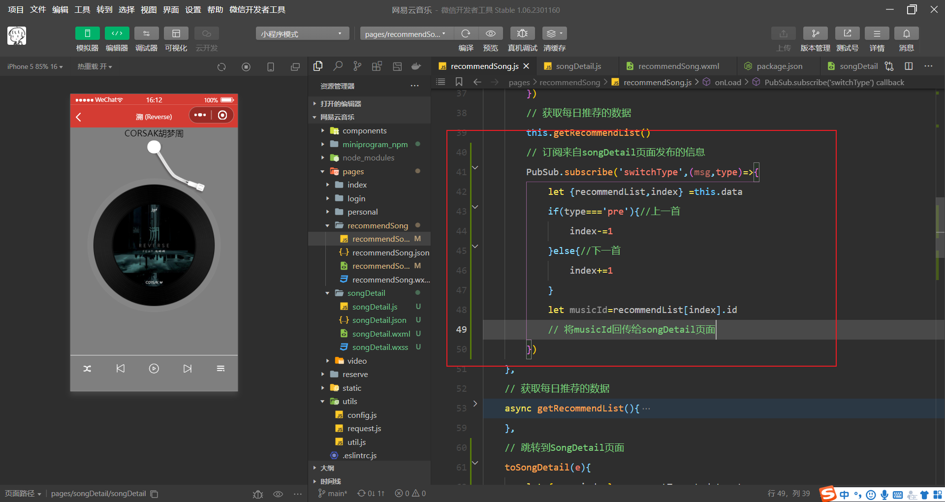
Task: Open the explorer more actions menu
Action: [415, 86]
